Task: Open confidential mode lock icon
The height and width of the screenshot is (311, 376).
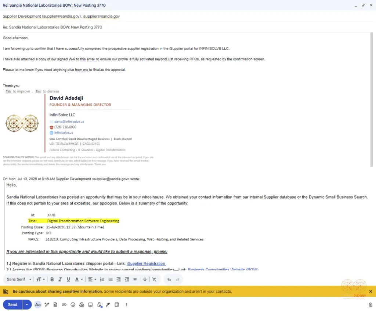Action: (99, 304)
